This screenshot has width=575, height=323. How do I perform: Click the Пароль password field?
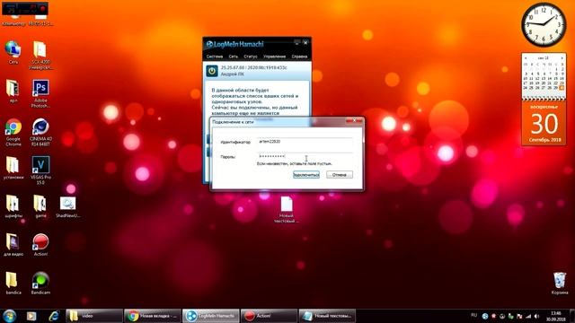tap(305, 156)
